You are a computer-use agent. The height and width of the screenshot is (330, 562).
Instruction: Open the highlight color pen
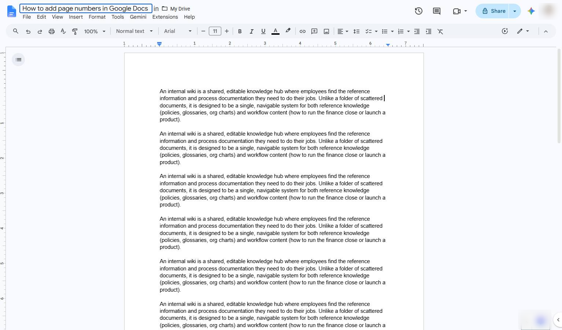point(288,31)
